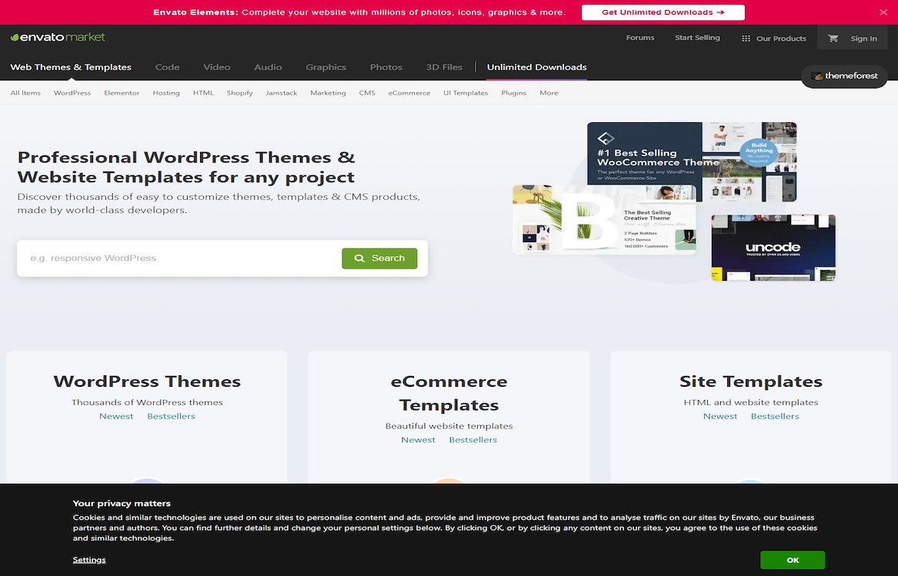The image size is (898, 576).
Task: Open the uncode theme preview image
Action: pos(773,248)
